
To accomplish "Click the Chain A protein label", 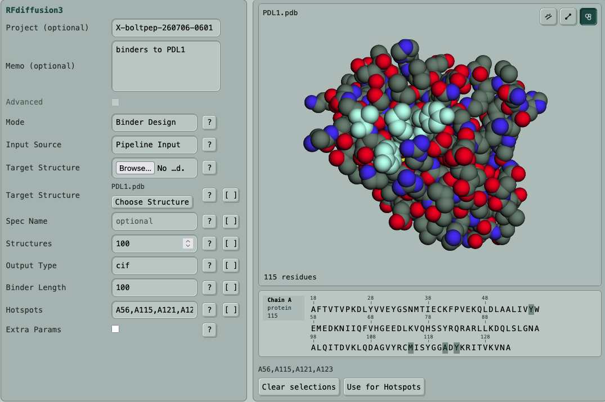I will pos(284,308).
